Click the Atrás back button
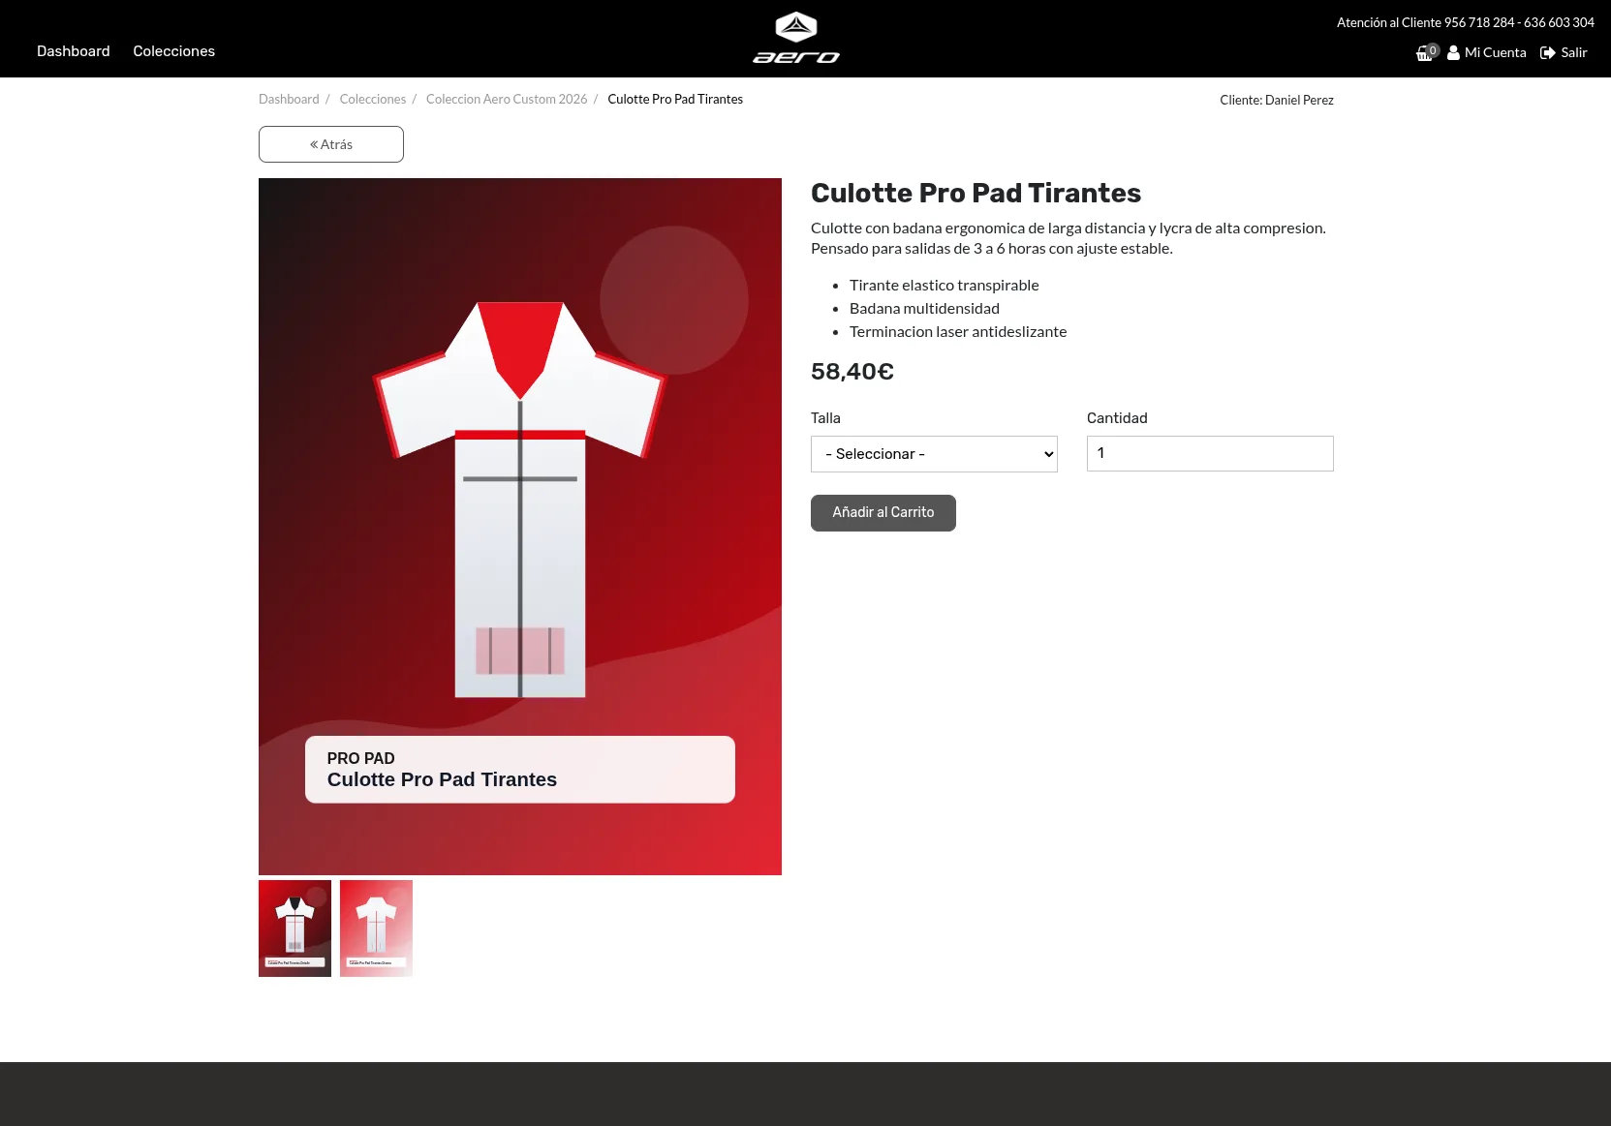 (331, 144)
